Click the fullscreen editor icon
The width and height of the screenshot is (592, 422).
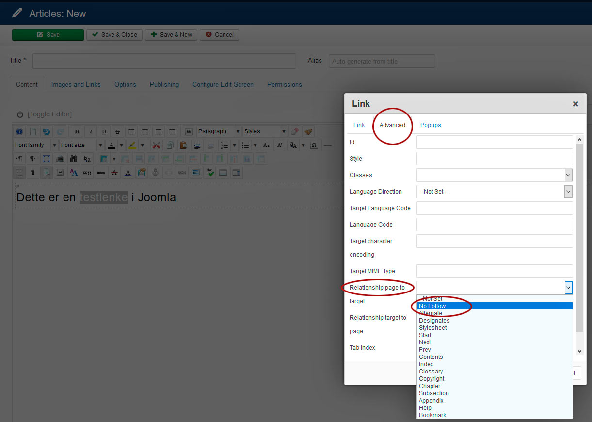[x=47, y=159]
